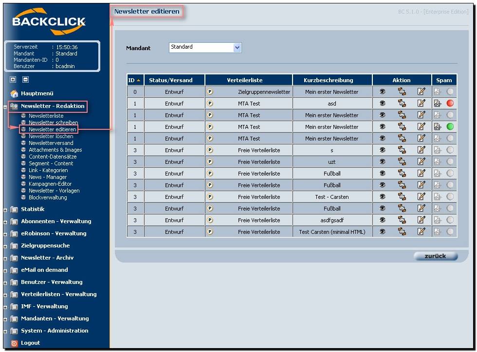Click the red Logout power icon
The height and width of the screenshot is (352, 477).
[x=14, y=343]
